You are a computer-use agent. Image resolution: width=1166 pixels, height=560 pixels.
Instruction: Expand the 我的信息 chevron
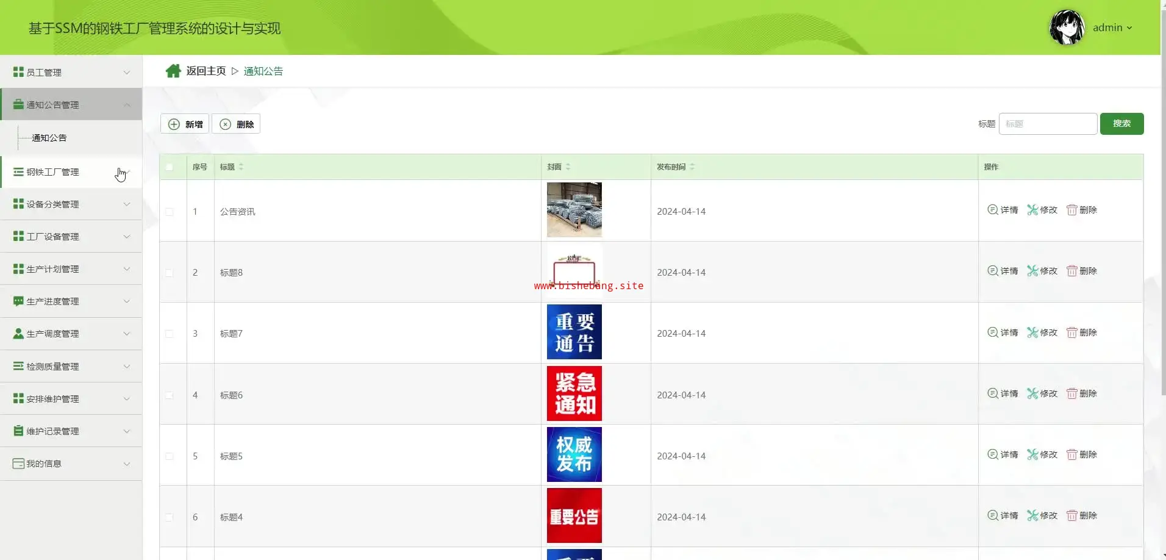(127, 464)
